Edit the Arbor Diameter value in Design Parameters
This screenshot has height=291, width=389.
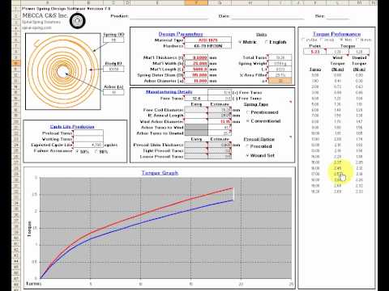196,81
